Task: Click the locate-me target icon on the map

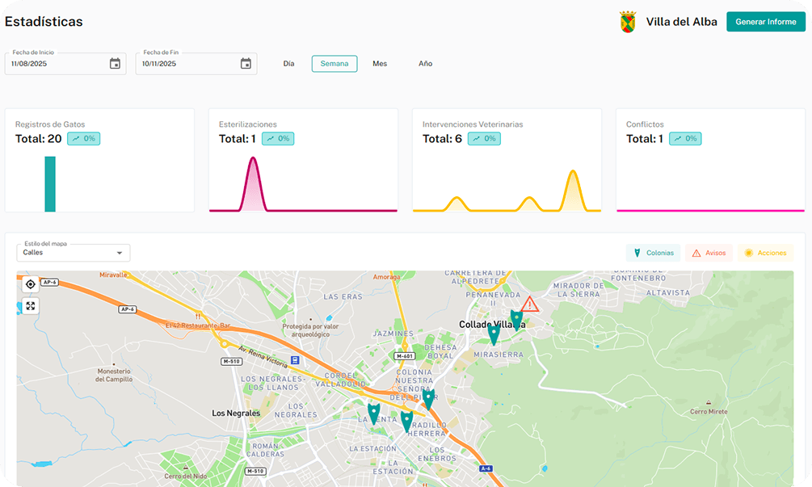Action: tap(30, 284)
